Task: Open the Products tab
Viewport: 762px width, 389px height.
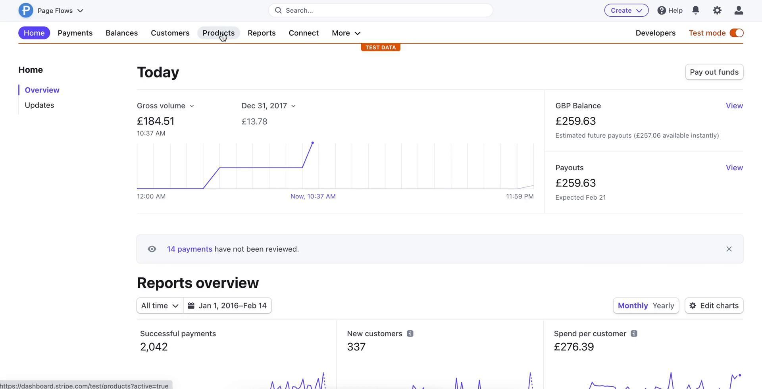Action: tap(218, 33)
